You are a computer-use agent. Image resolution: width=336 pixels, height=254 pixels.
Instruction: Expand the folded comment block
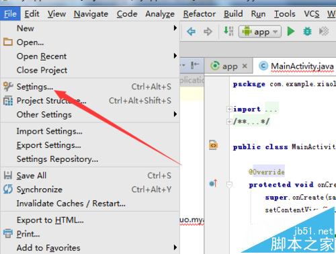(x=229, y=122)
